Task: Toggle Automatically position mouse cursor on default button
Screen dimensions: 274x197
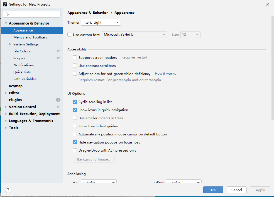Action: tap(75, 134)
